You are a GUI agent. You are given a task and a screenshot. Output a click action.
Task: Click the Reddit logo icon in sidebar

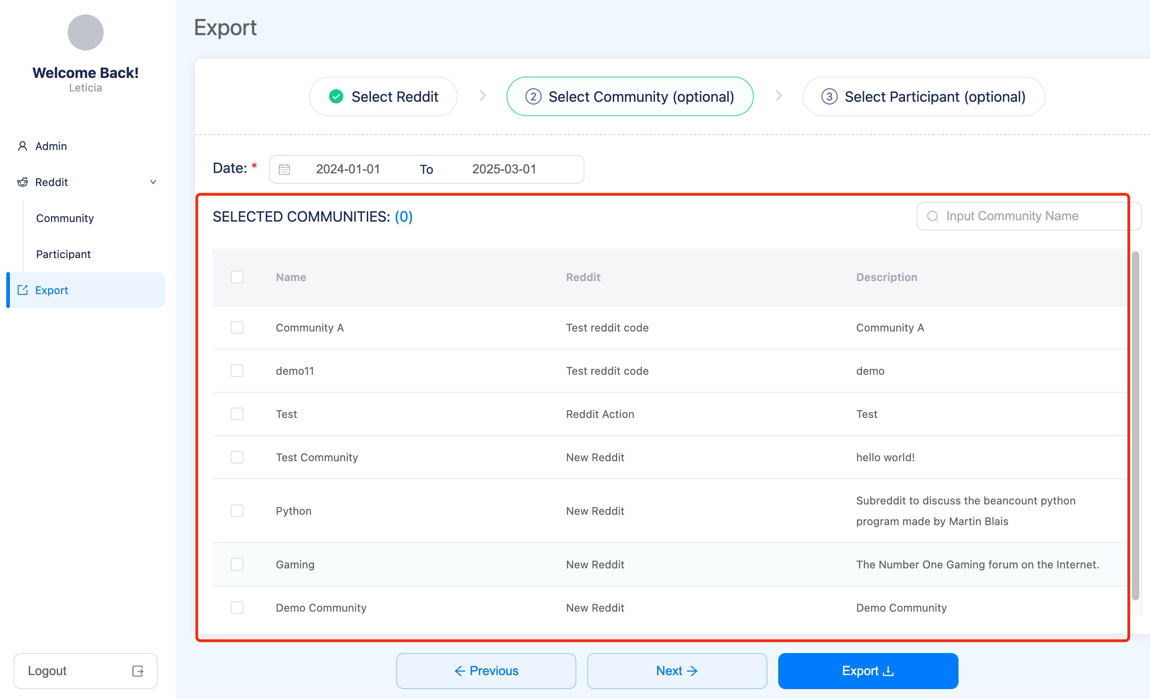tap(22, 182)
